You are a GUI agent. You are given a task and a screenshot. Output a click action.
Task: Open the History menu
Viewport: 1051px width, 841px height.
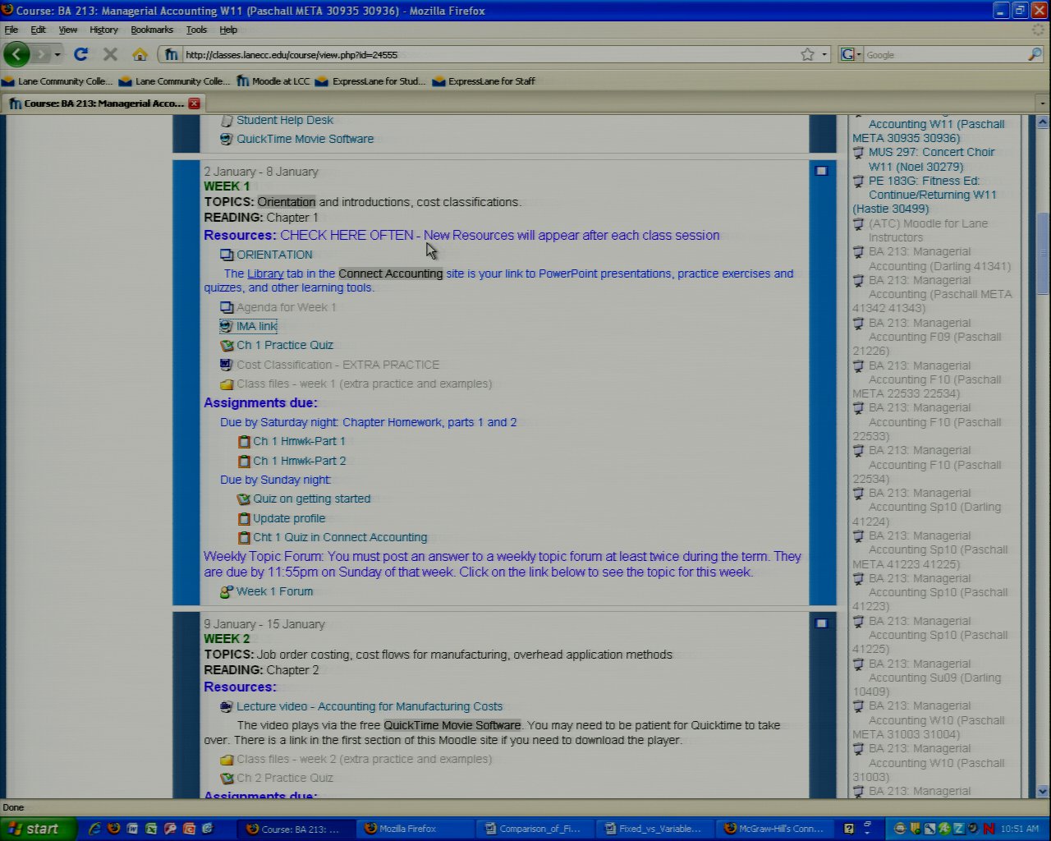(103, 30)
